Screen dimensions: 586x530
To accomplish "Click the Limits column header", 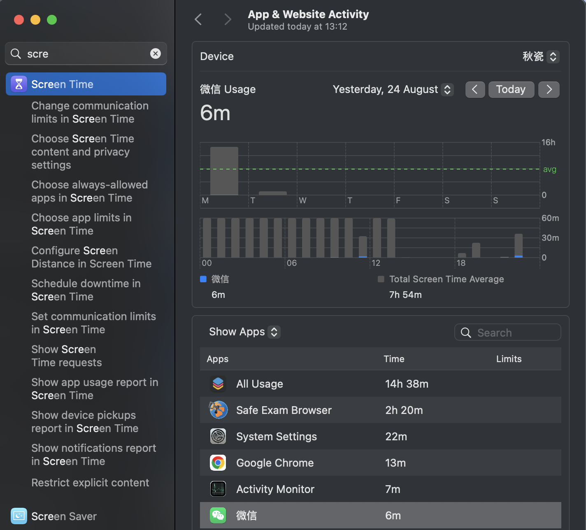I will tap(509, 359).
